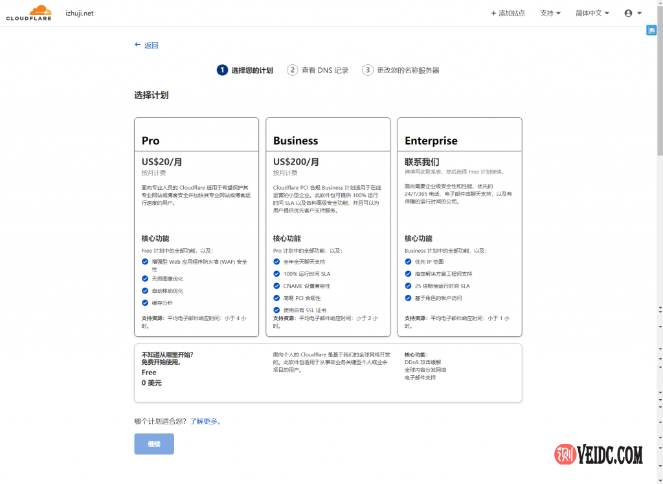Screen dimensions: 663x484
Task: Click the checkmark next to CNAME 设置兼容性
Action: pos(275,286)
